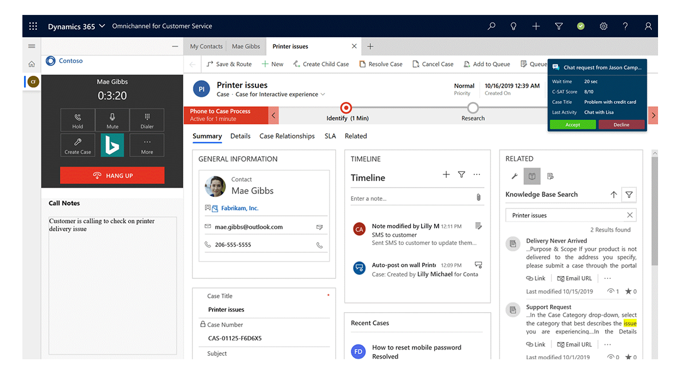Click the attachment paperclip in note field
The height and width of the screenshot is (373, 681).
click(478, 198)
